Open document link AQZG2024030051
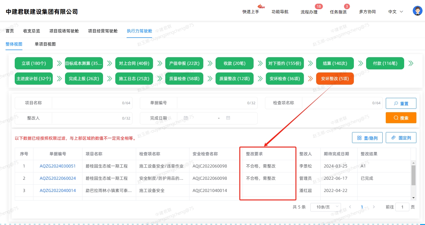425x225 pixels. click(x=58, y=166)
